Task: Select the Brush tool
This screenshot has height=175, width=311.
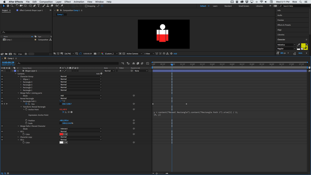Action: pyautogui.click(x=44, y=6)
